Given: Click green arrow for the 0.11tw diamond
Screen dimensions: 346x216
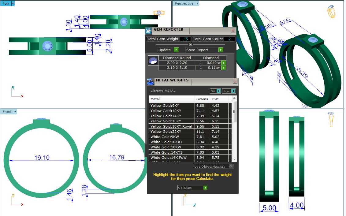Looking at the screenshot, I should 224,68.
